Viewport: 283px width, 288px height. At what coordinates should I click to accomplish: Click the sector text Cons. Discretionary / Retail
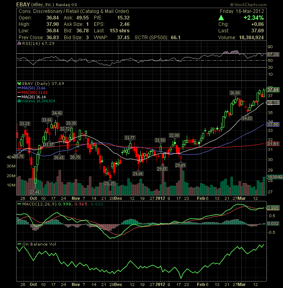(74, 11)
